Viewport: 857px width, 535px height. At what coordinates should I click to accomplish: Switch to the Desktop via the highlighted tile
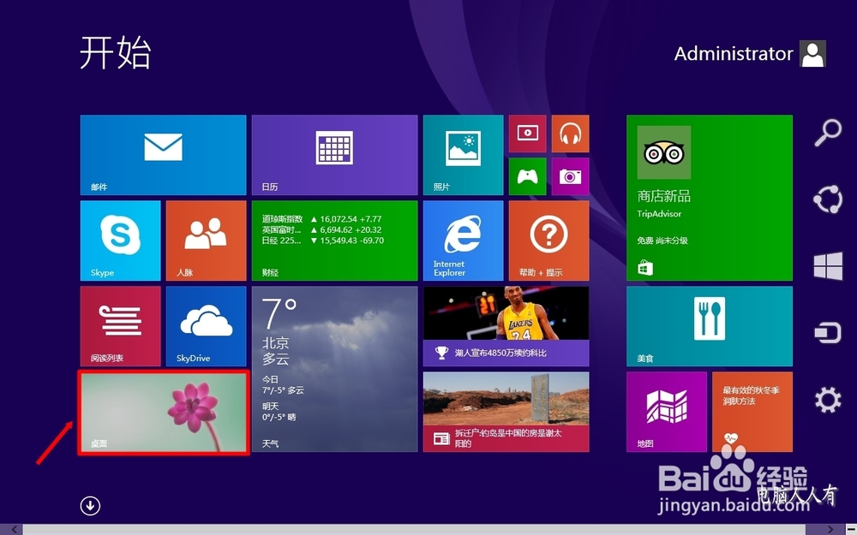click(163, 411)
